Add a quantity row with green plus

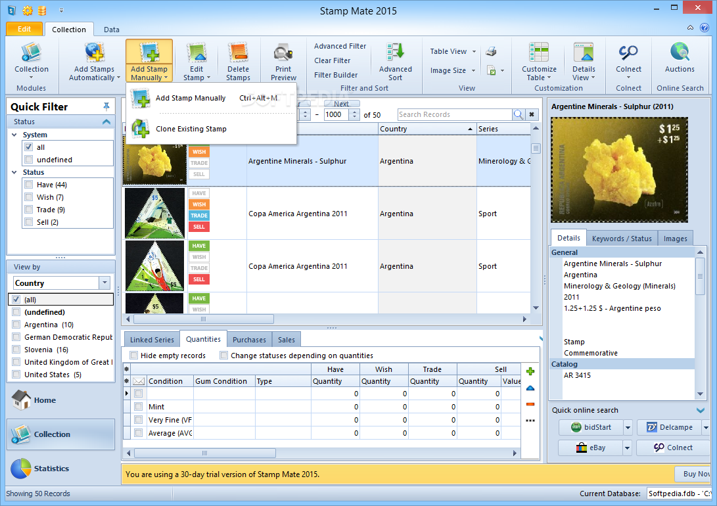530,371
